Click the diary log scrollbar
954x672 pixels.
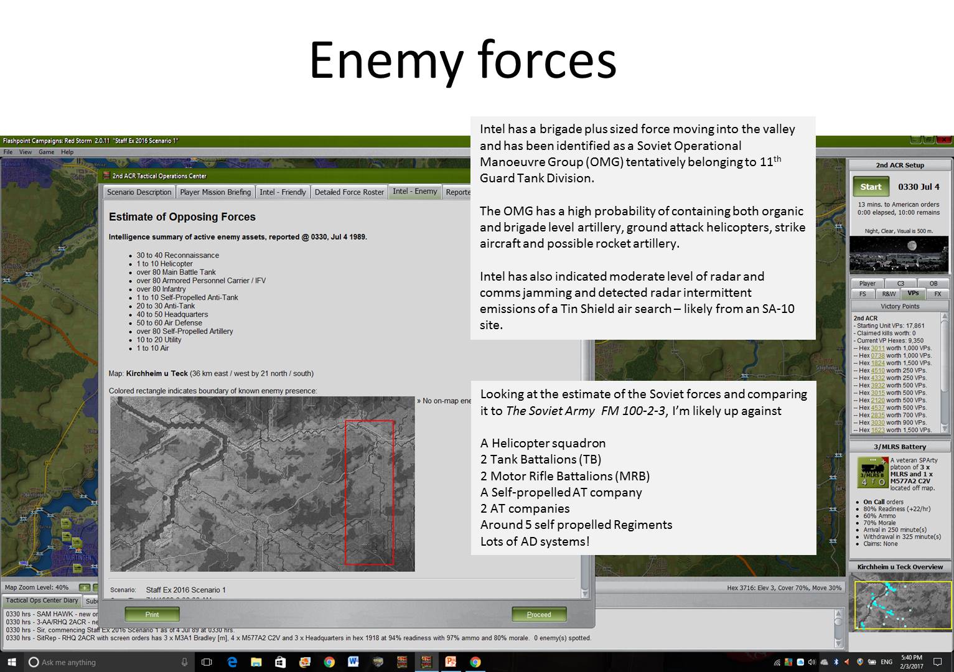pyautogui.click(x=838, y=628)
